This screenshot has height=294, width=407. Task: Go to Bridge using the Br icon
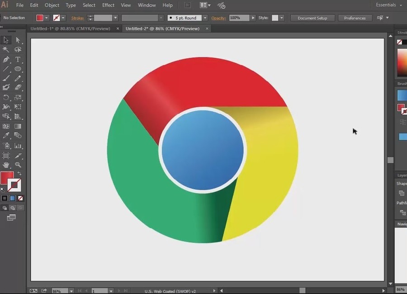click(x=187, y=5)
